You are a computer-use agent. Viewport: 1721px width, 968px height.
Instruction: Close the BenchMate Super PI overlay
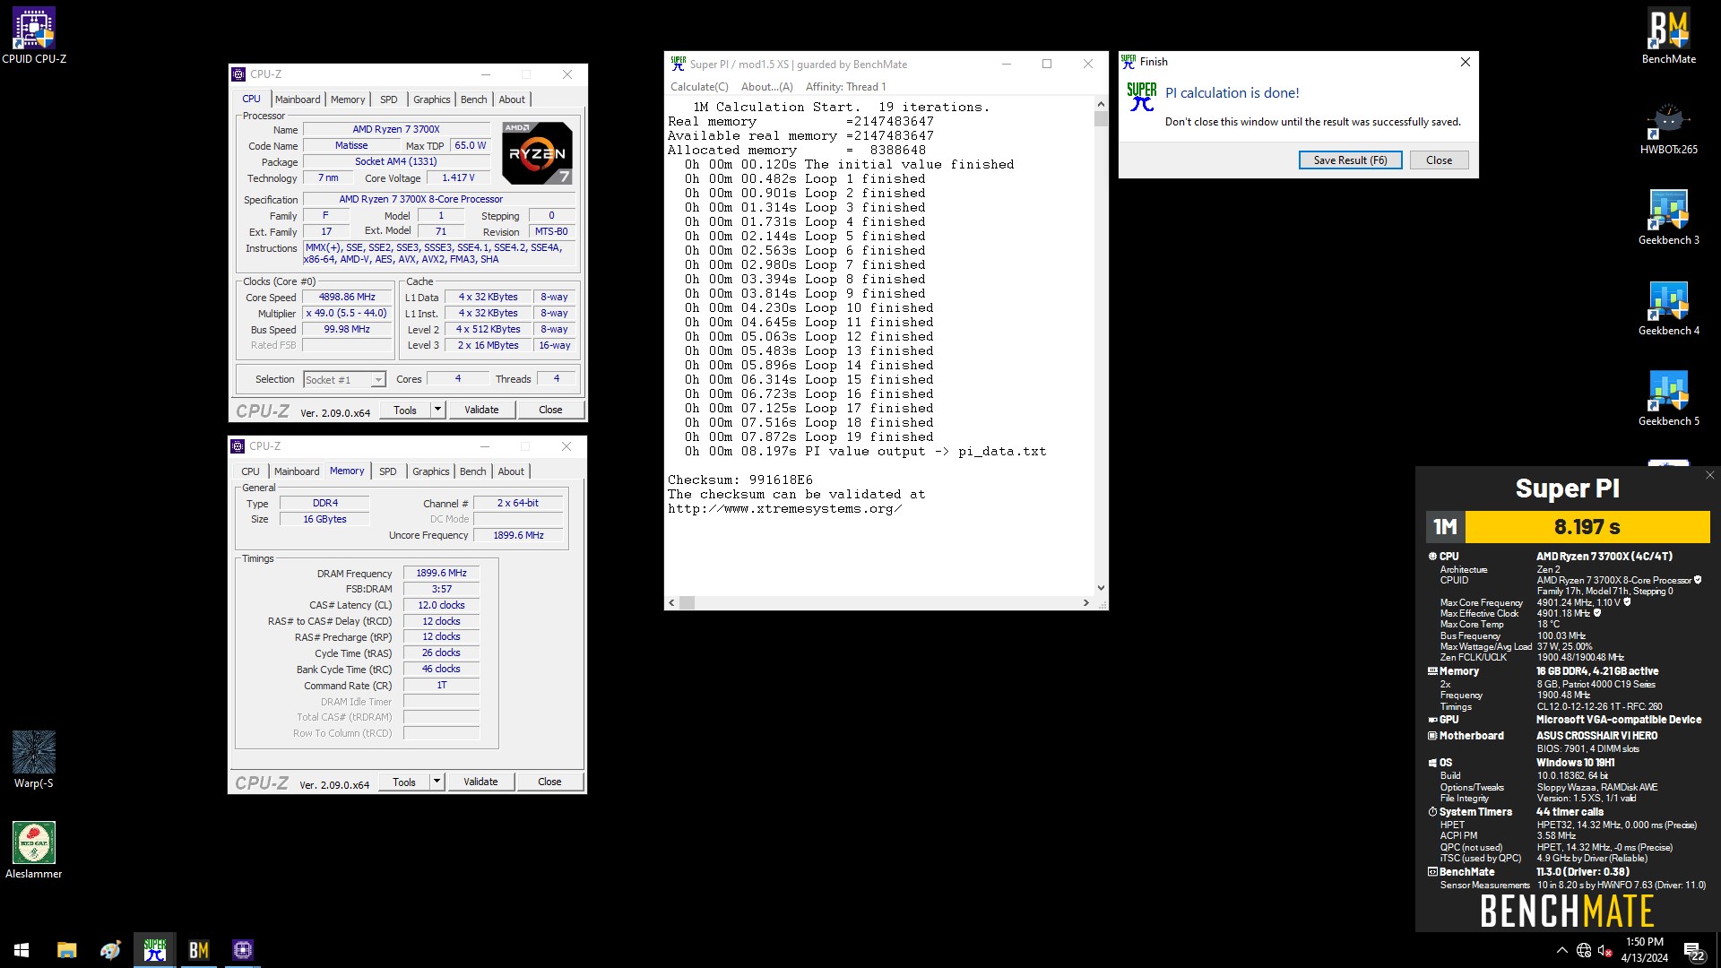click(1709, 475)
